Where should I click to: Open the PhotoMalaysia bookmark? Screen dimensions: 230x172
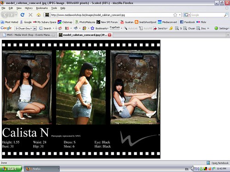[85, 22]
